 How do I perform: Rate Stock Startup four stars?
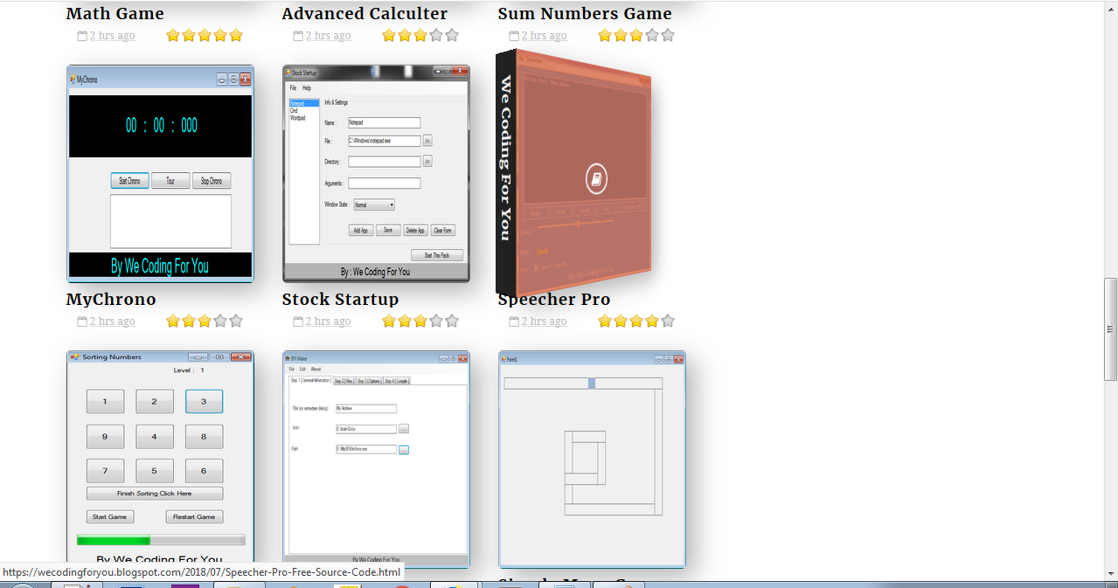pyautogui.click(x=436, y=322)
